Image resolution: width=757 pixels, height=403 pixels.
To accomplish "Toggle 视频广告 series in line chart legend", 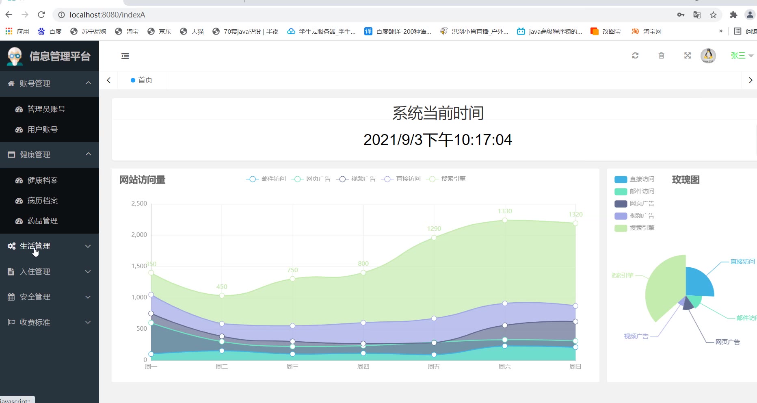I will pyautogui.click(x=356, y=179).
